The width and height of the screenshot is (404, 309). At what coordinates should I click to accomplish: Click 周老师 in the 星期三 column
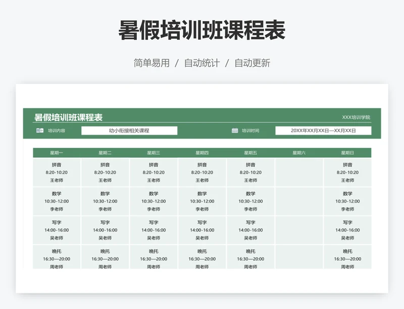click(x=154, y=267)
